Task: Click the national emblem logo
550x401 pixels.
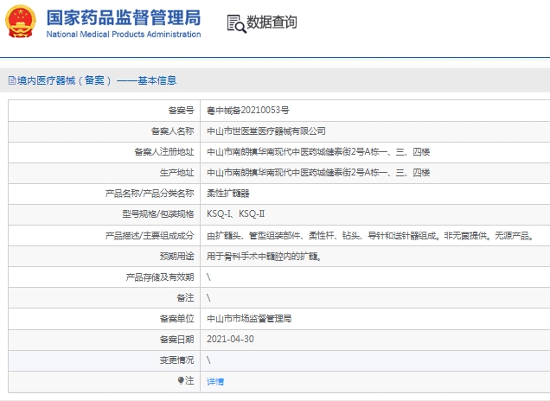Action: (x=21, y=21)
